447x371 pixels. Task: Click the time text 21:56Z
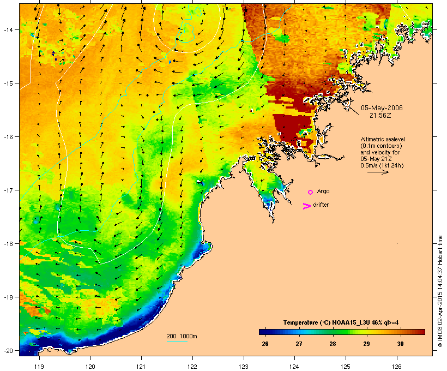pos(380,116)
